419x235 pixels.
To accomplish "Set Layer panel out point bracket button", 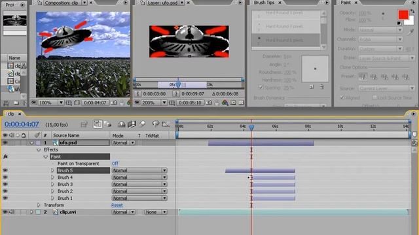I will (x=176, y=94).
